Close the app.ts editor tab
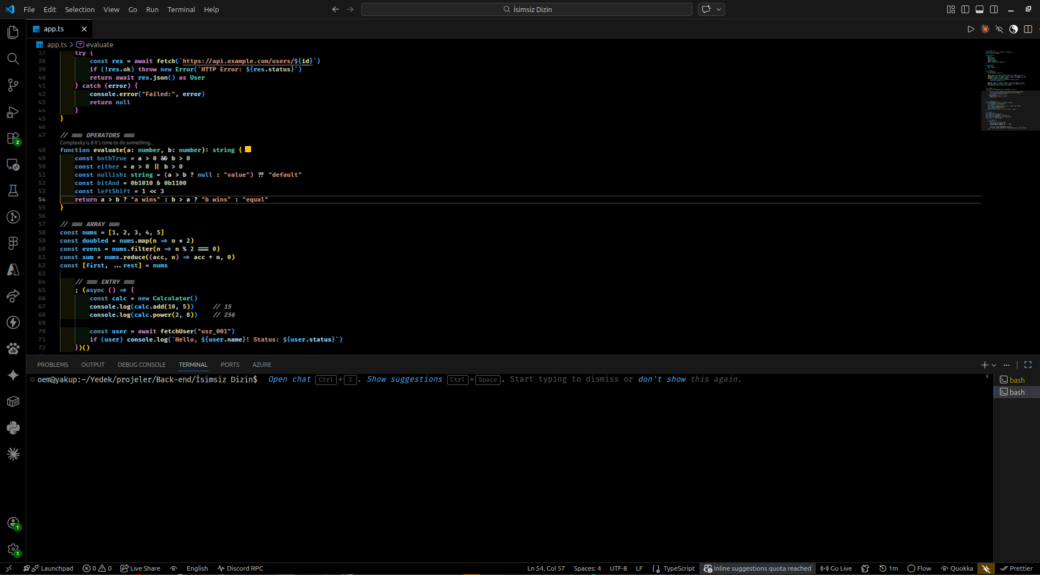The width and height of the screenshot is (1040, 575). [x=84, y=29]
